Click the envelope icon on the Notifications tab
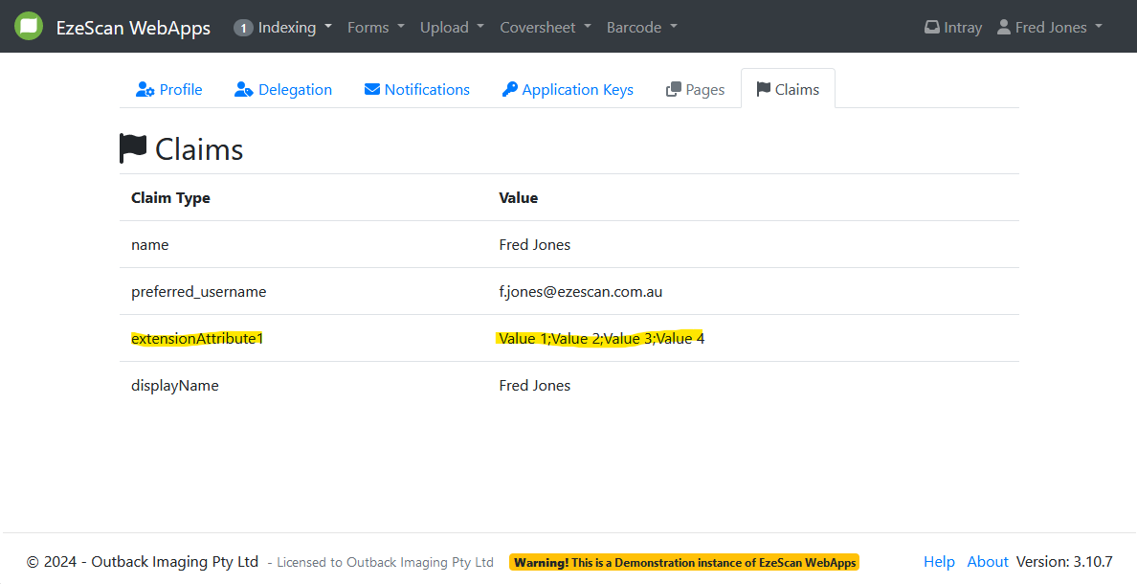The image size is (1137, 584). [x=372, y=90]
